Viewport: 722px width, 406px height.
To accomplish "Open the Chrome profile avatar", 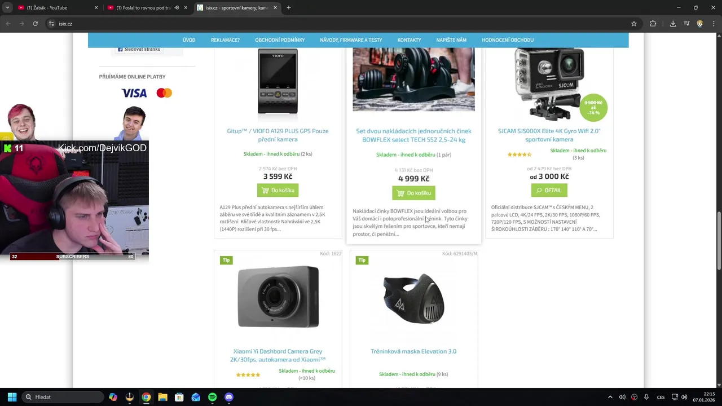I will pos(700,24).
